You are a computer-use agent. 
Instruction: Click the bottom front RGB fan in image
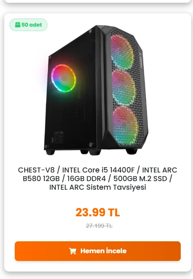(x=126, y=125)
